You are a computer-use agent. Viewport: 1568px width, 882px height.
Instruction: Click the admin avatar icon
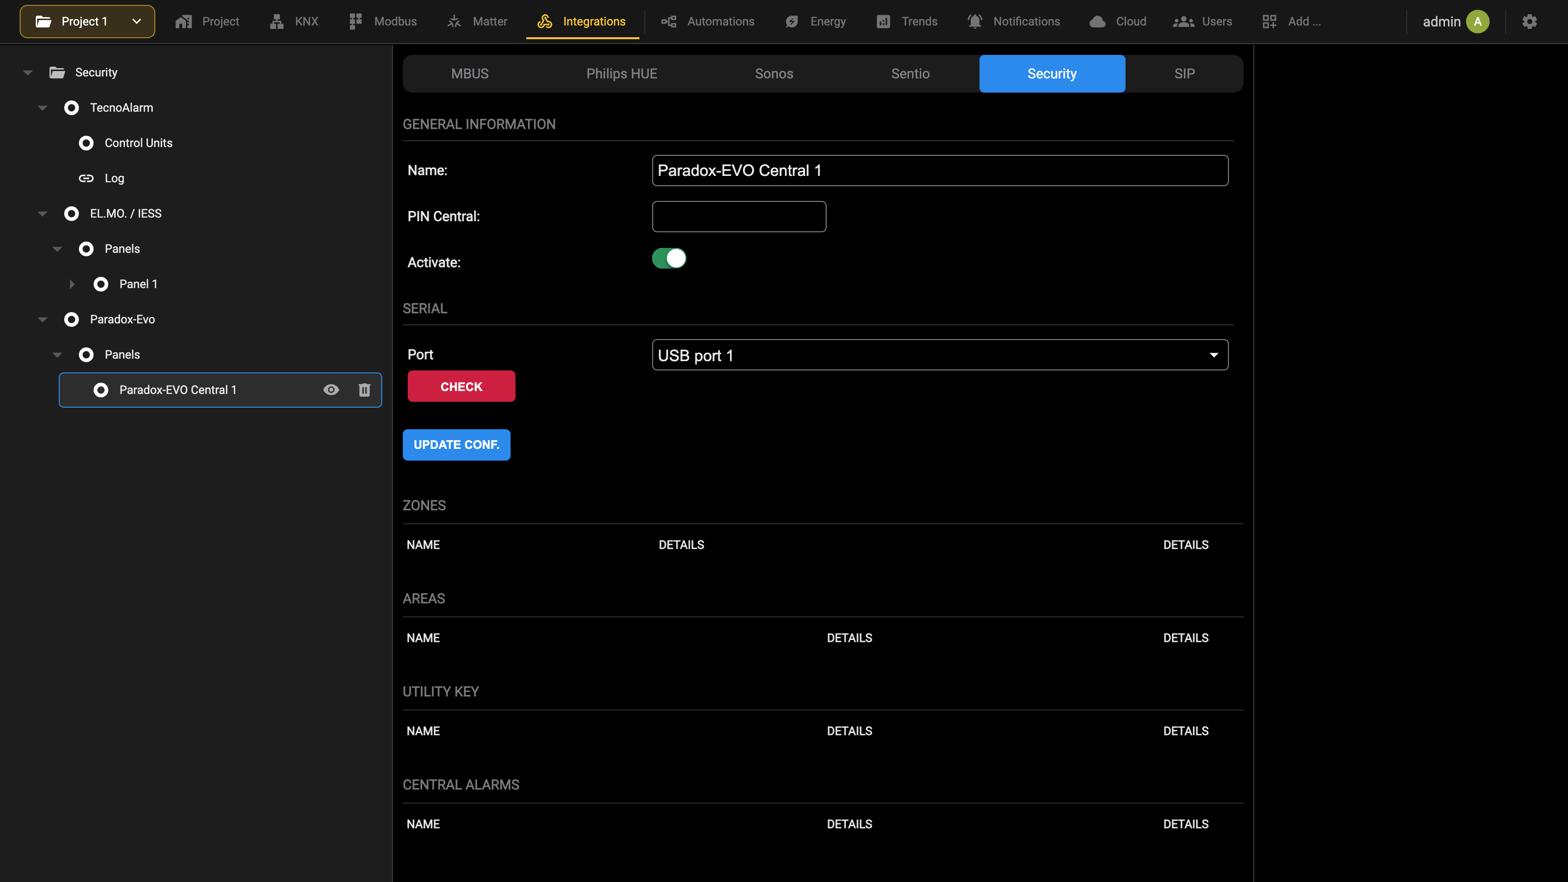click(1477, 22)
